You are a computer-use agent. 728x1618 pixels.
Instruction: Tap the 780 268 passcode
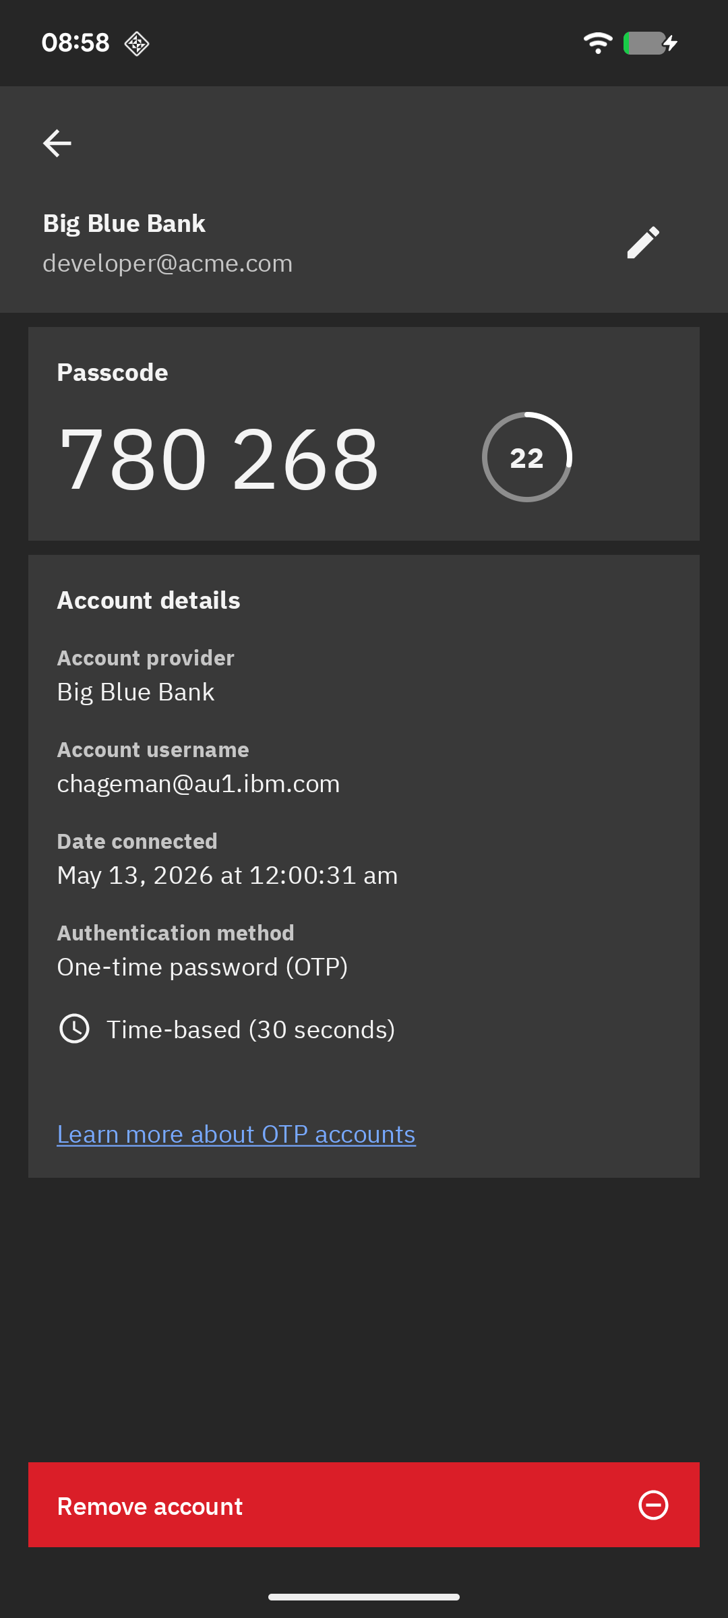[x=220, y=458]
